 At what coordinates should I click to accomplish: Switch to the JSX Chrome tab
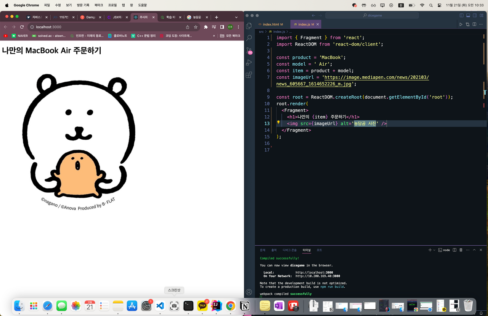(x=117, y=17)
